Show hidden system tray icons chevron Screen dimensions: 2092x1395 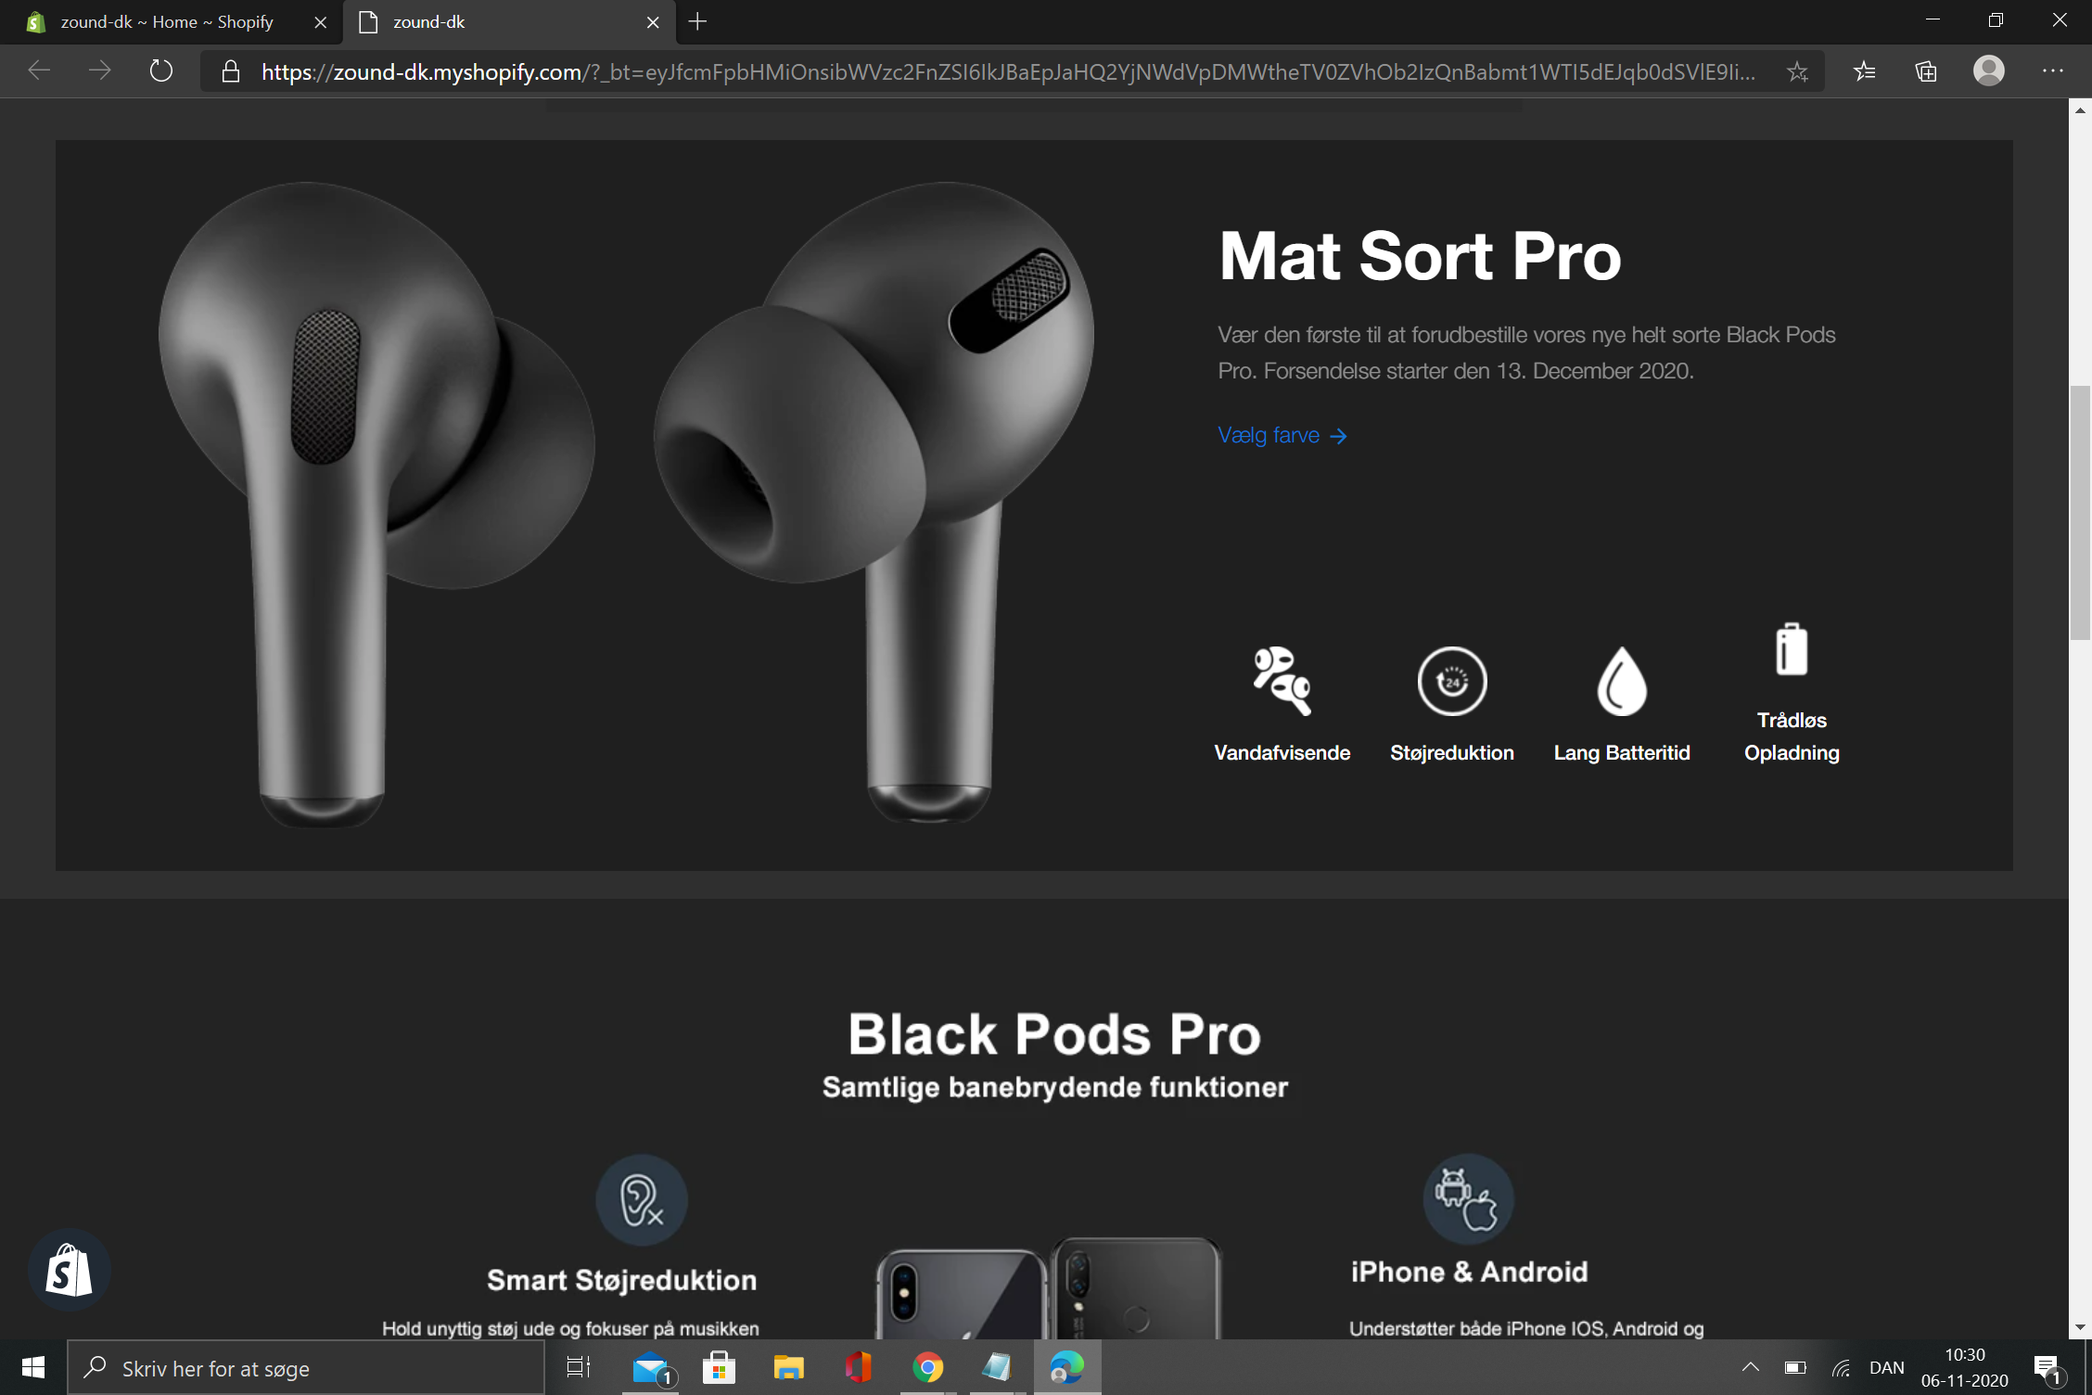1750,1367
